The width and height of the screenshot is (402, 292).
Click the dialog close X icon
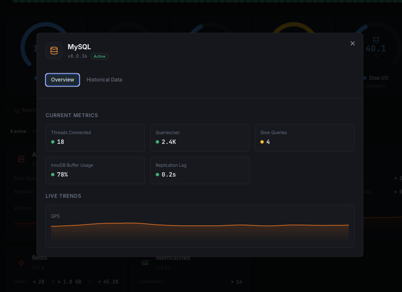pyautogui.click(x=353, y=43)
